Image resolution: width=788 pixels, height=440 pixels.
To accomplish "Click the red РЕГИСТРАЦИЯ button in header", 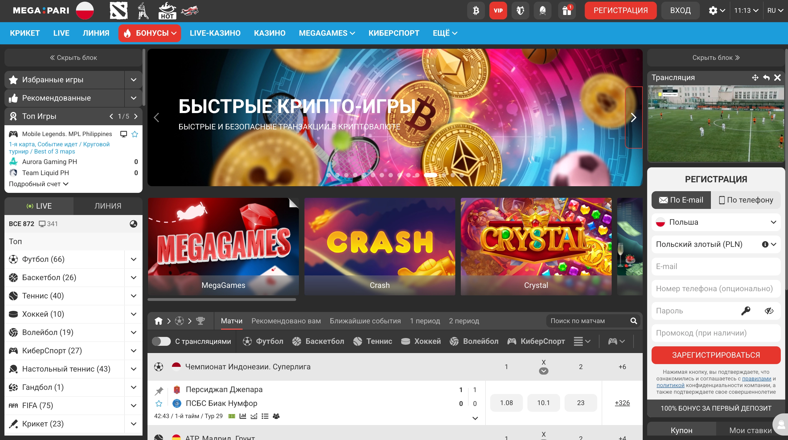I will (621, 11).
